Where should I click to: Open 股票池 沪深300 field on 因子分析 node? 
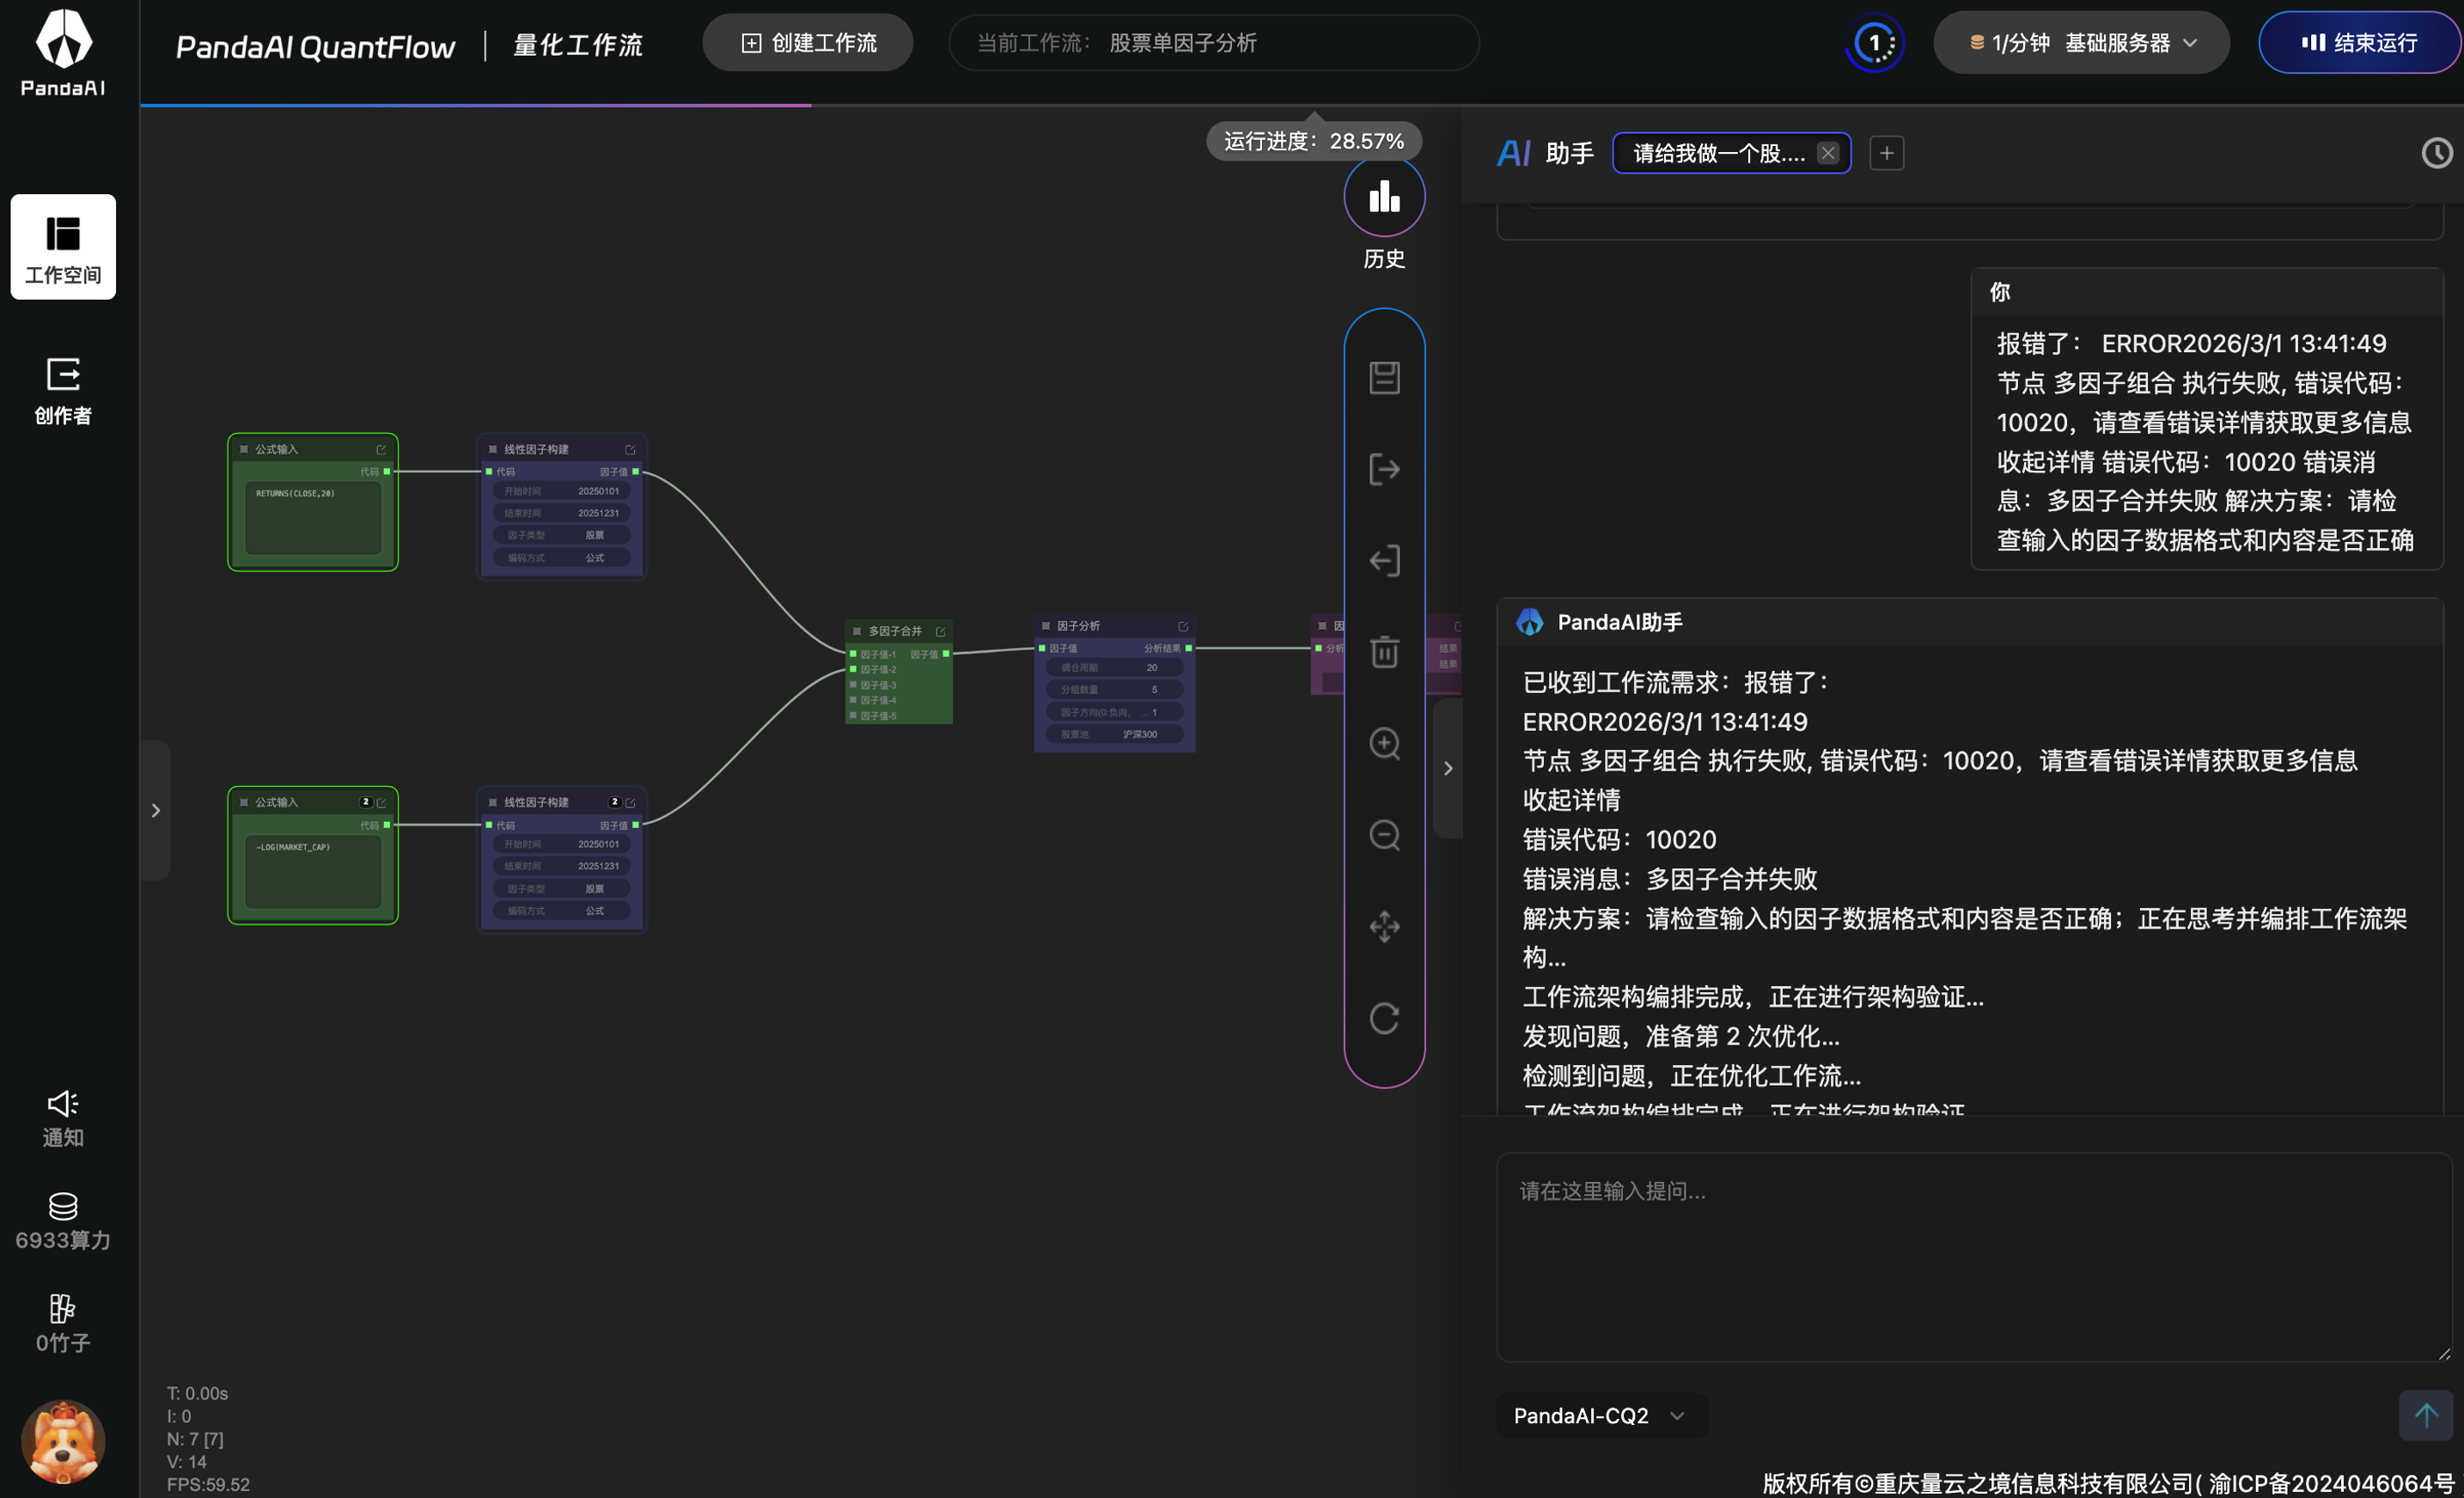click(x=1114, y=734)
